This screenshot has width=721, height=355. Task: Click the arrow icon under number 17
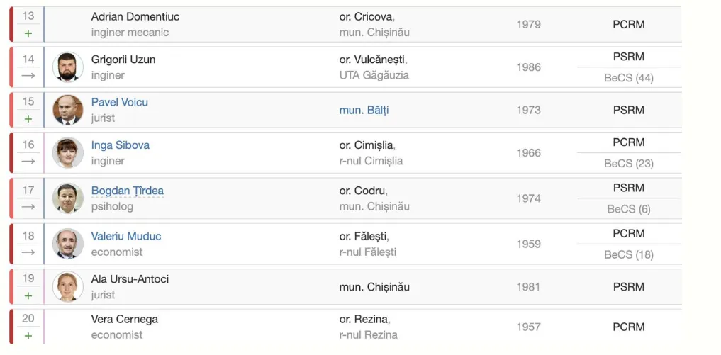click(28, 207)
